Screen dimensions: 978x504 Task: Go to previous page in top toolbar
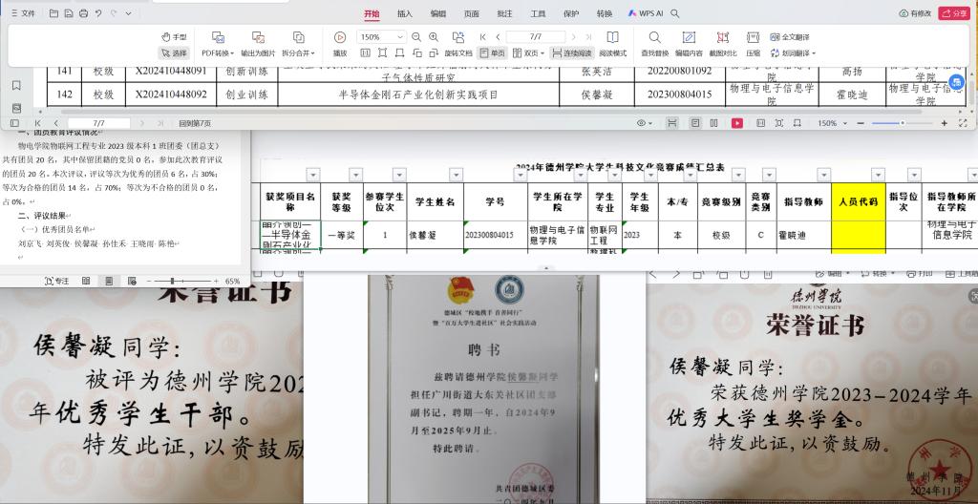498,37
